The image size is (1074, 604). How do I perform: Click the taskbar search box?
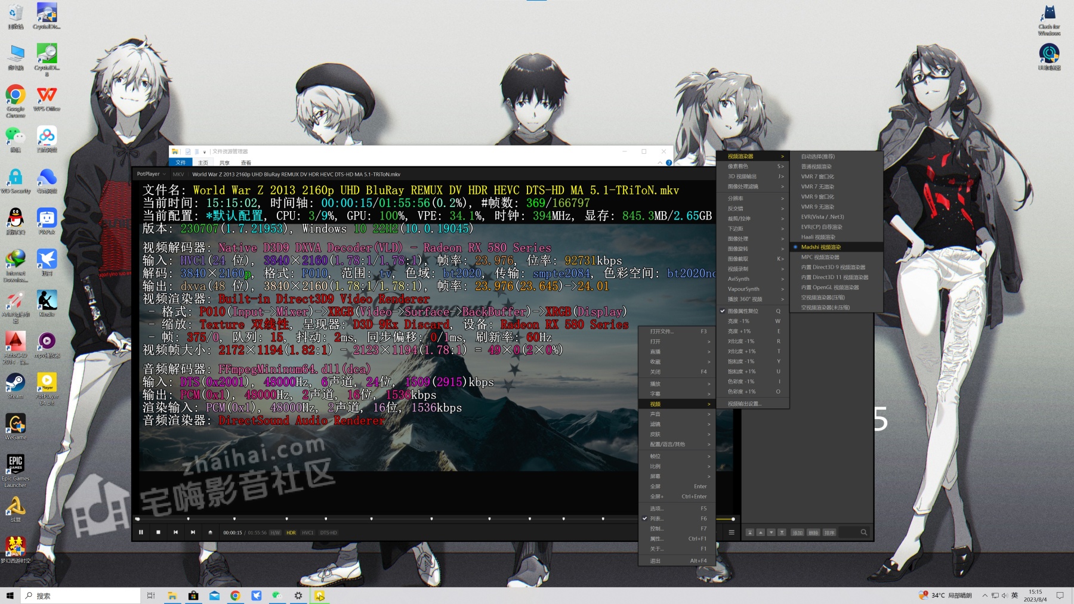pyautogui.click(x=81, y=596)
